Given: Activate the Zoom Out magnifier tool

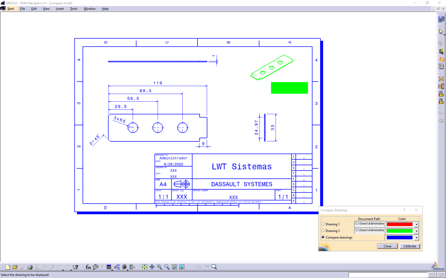Looking at the screenshot, I should click(167, 267).
